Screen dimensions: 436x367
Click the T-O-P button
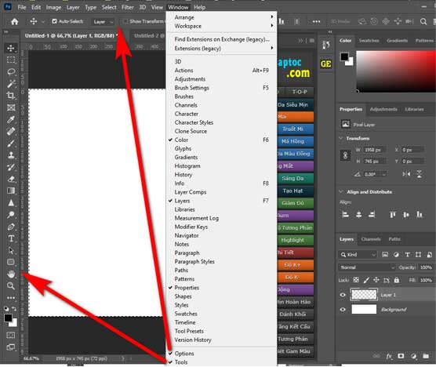[x=300, y=92]
